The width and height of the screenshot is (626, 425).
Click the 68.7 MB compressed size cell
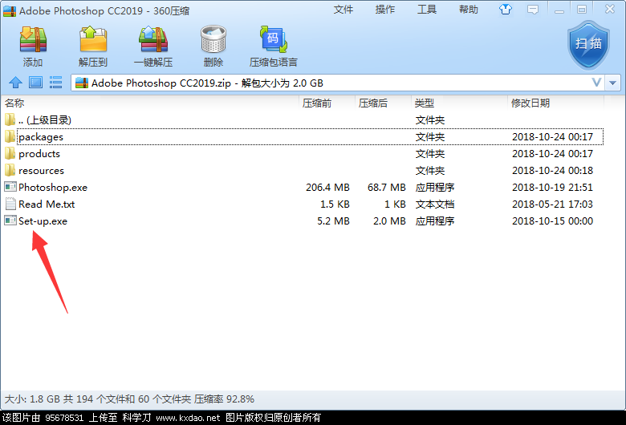tap(387, 188)
